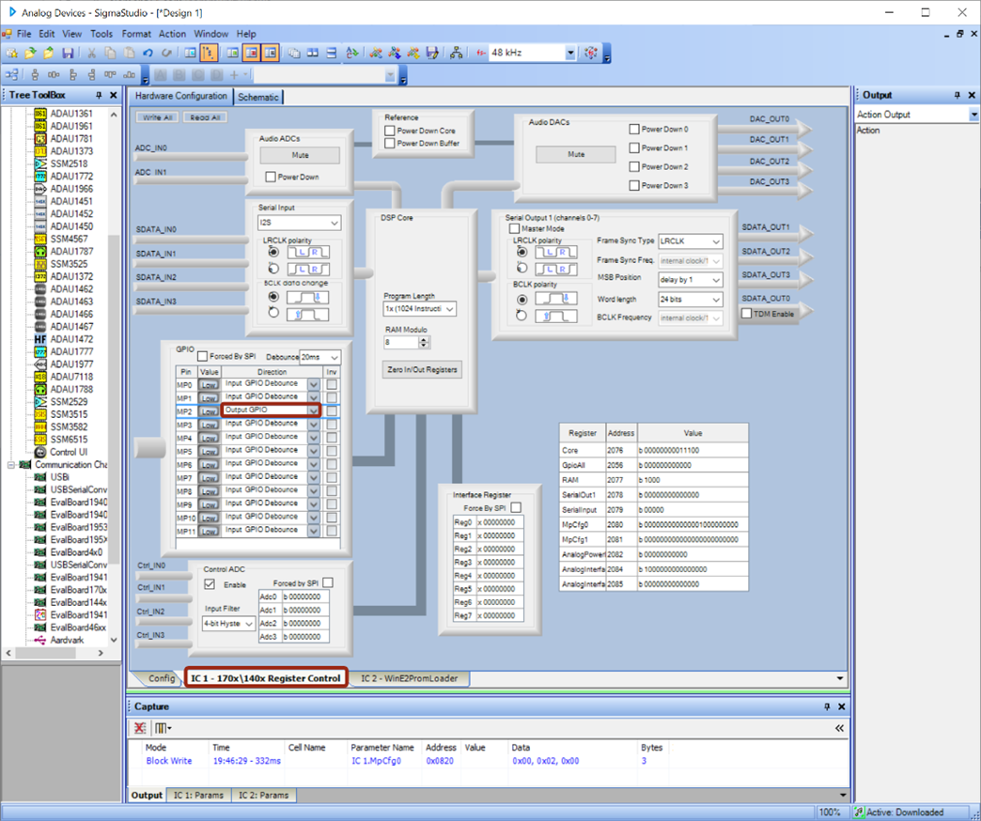Clear the Capture window log icon
The height and width of the screenshot is (821, 981).
(140, 728)
